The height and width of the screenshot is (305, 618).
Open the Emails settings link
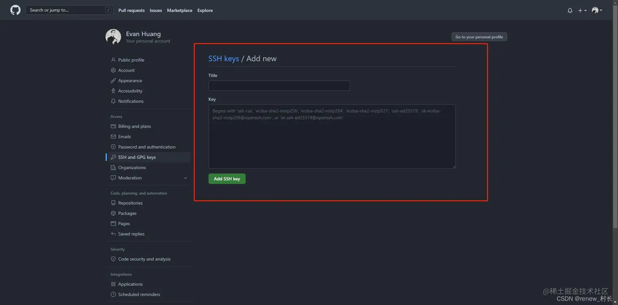(x=125, y=137)
